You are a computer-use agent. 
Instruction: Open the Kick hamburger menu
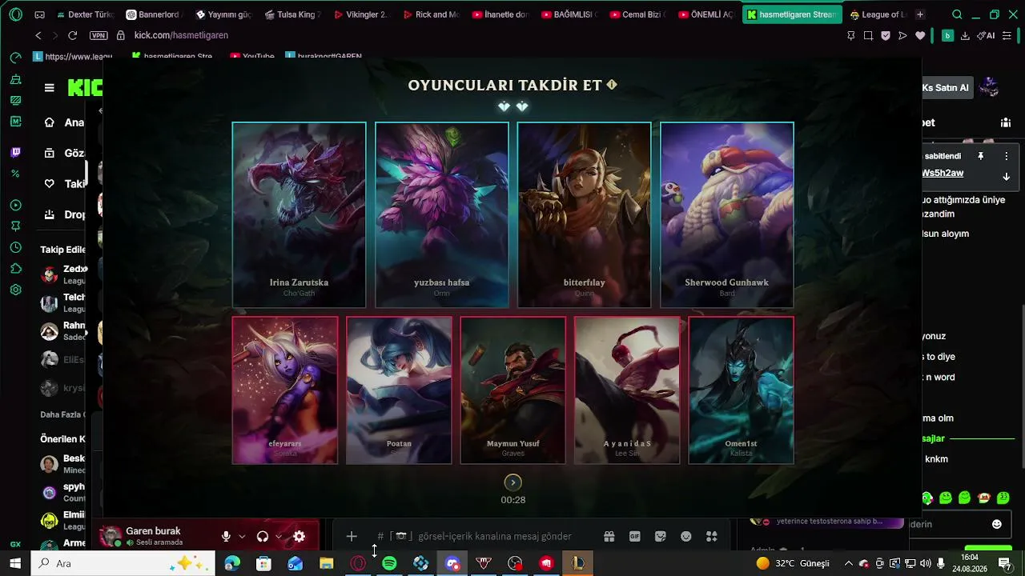click(x=50, y=88)
